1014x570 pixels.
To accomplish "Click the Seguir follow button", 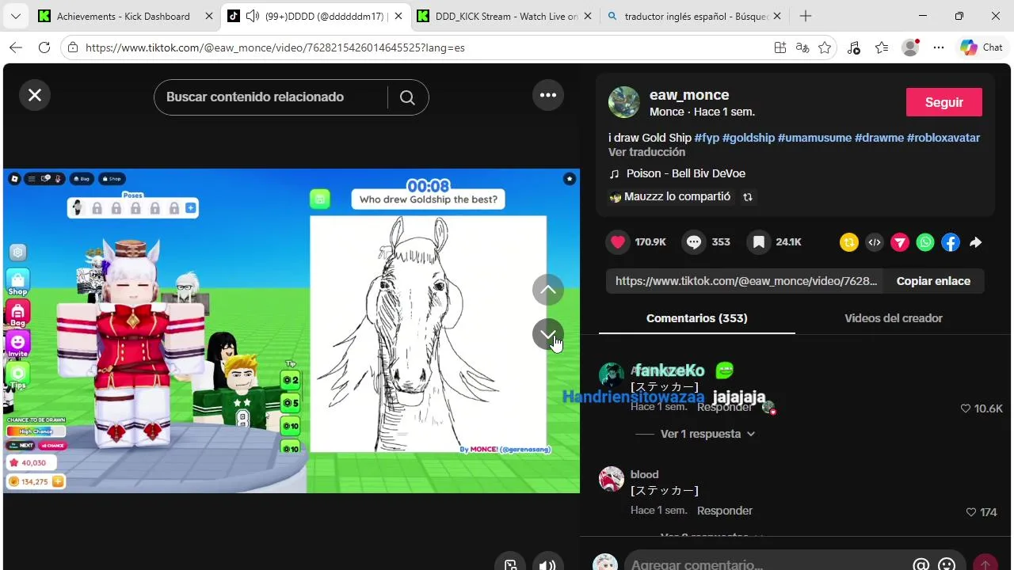I will click(944, 102).
